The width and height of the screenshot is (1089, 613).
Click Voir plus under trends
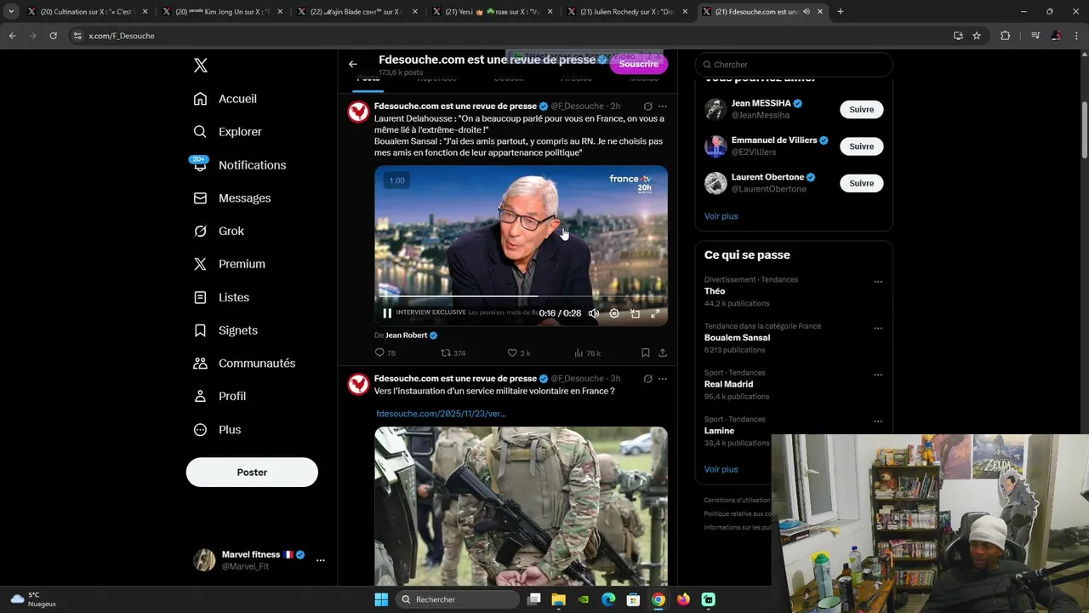coord(721,469)
